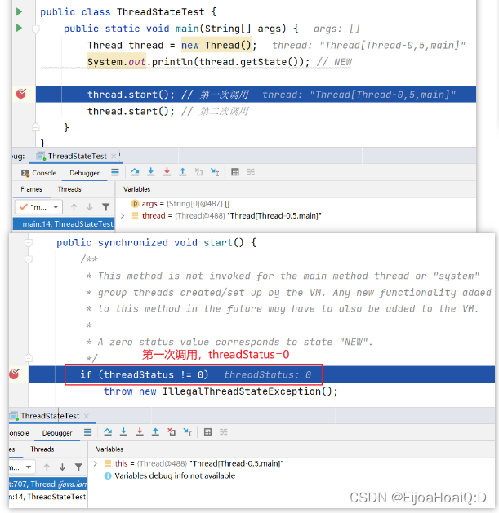Show threads layout icon in lower toolbar

88,432
